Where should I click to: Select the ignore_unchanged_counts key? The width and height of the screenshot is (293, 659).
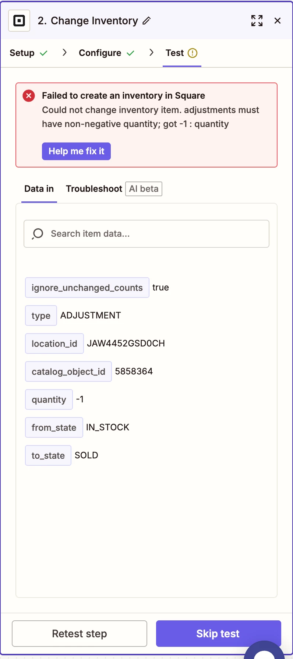tap(87, 288)
